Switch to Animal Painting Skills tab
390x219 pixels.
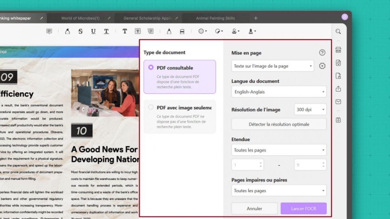tap(215, 18)
